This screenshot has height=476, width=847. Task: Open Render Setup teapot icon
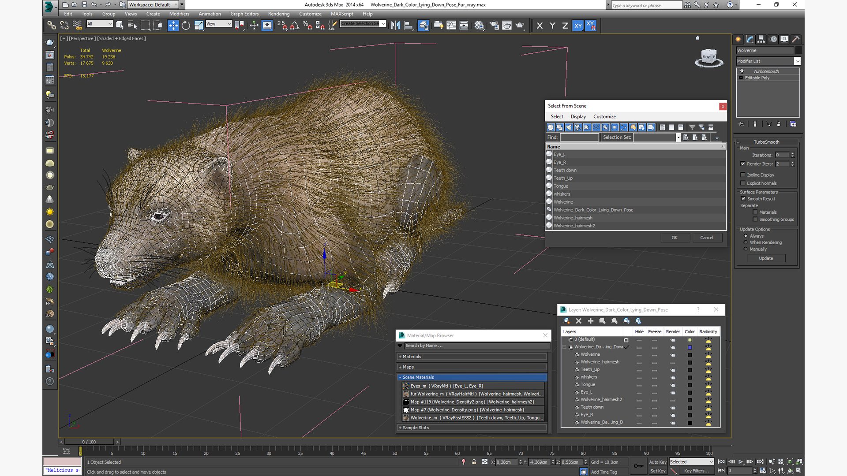(x=494, y=26)
